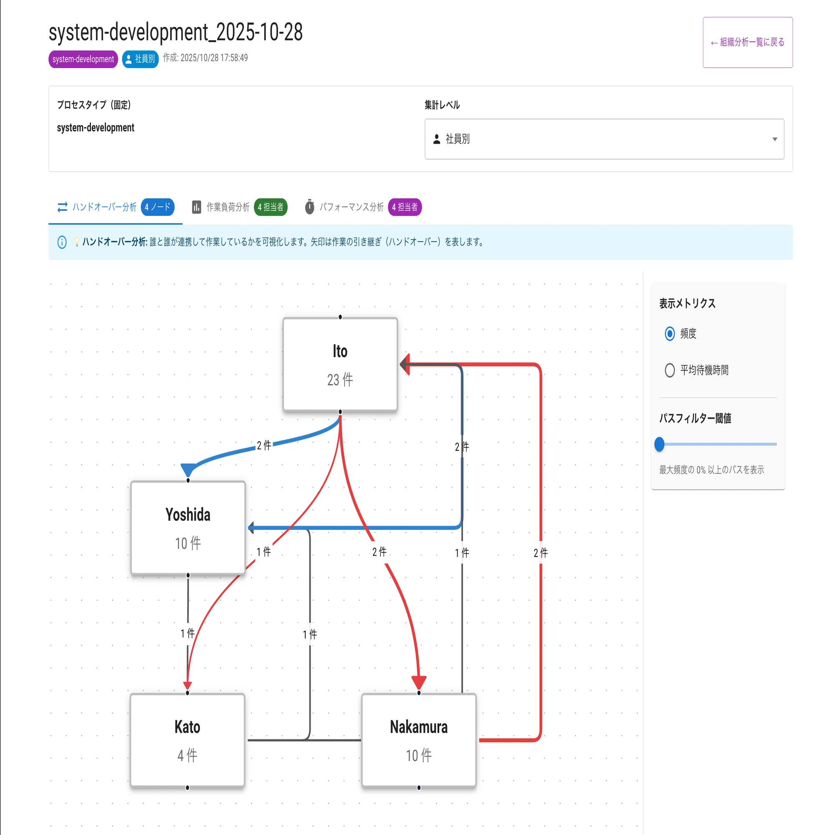Click the info circle icon in banner
Image resolution: width=835 pixels, height=835 pixels.
click(62, 242)
